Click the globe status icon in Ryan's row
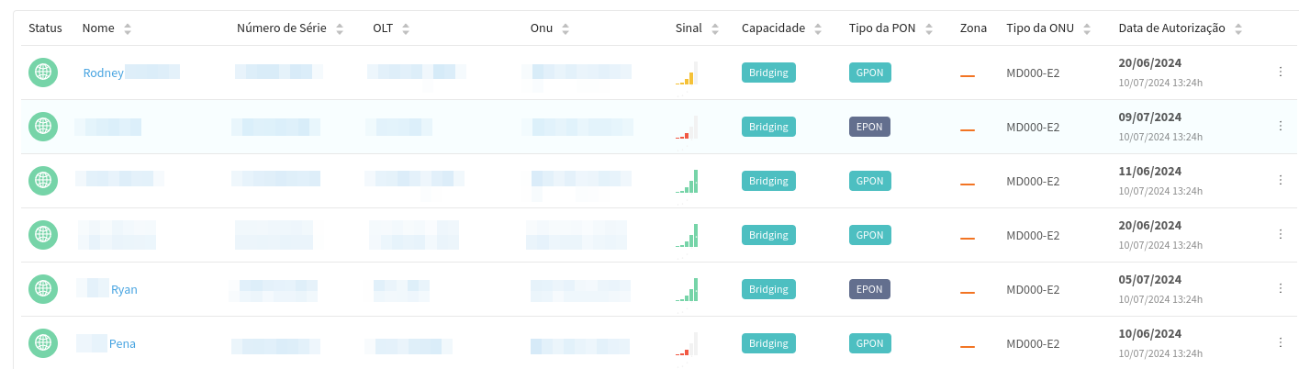The width and height of the screenshot is (1299, 369). tap(43, 289)
